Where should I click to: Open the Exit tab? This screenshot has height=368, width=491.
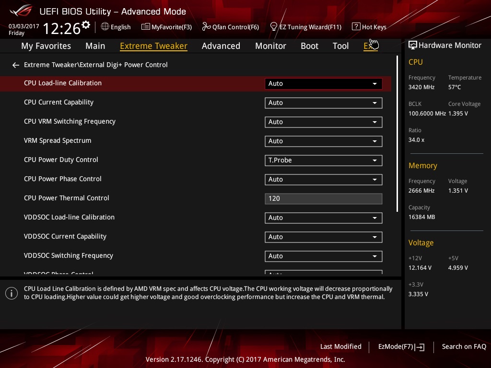point(371,46)
